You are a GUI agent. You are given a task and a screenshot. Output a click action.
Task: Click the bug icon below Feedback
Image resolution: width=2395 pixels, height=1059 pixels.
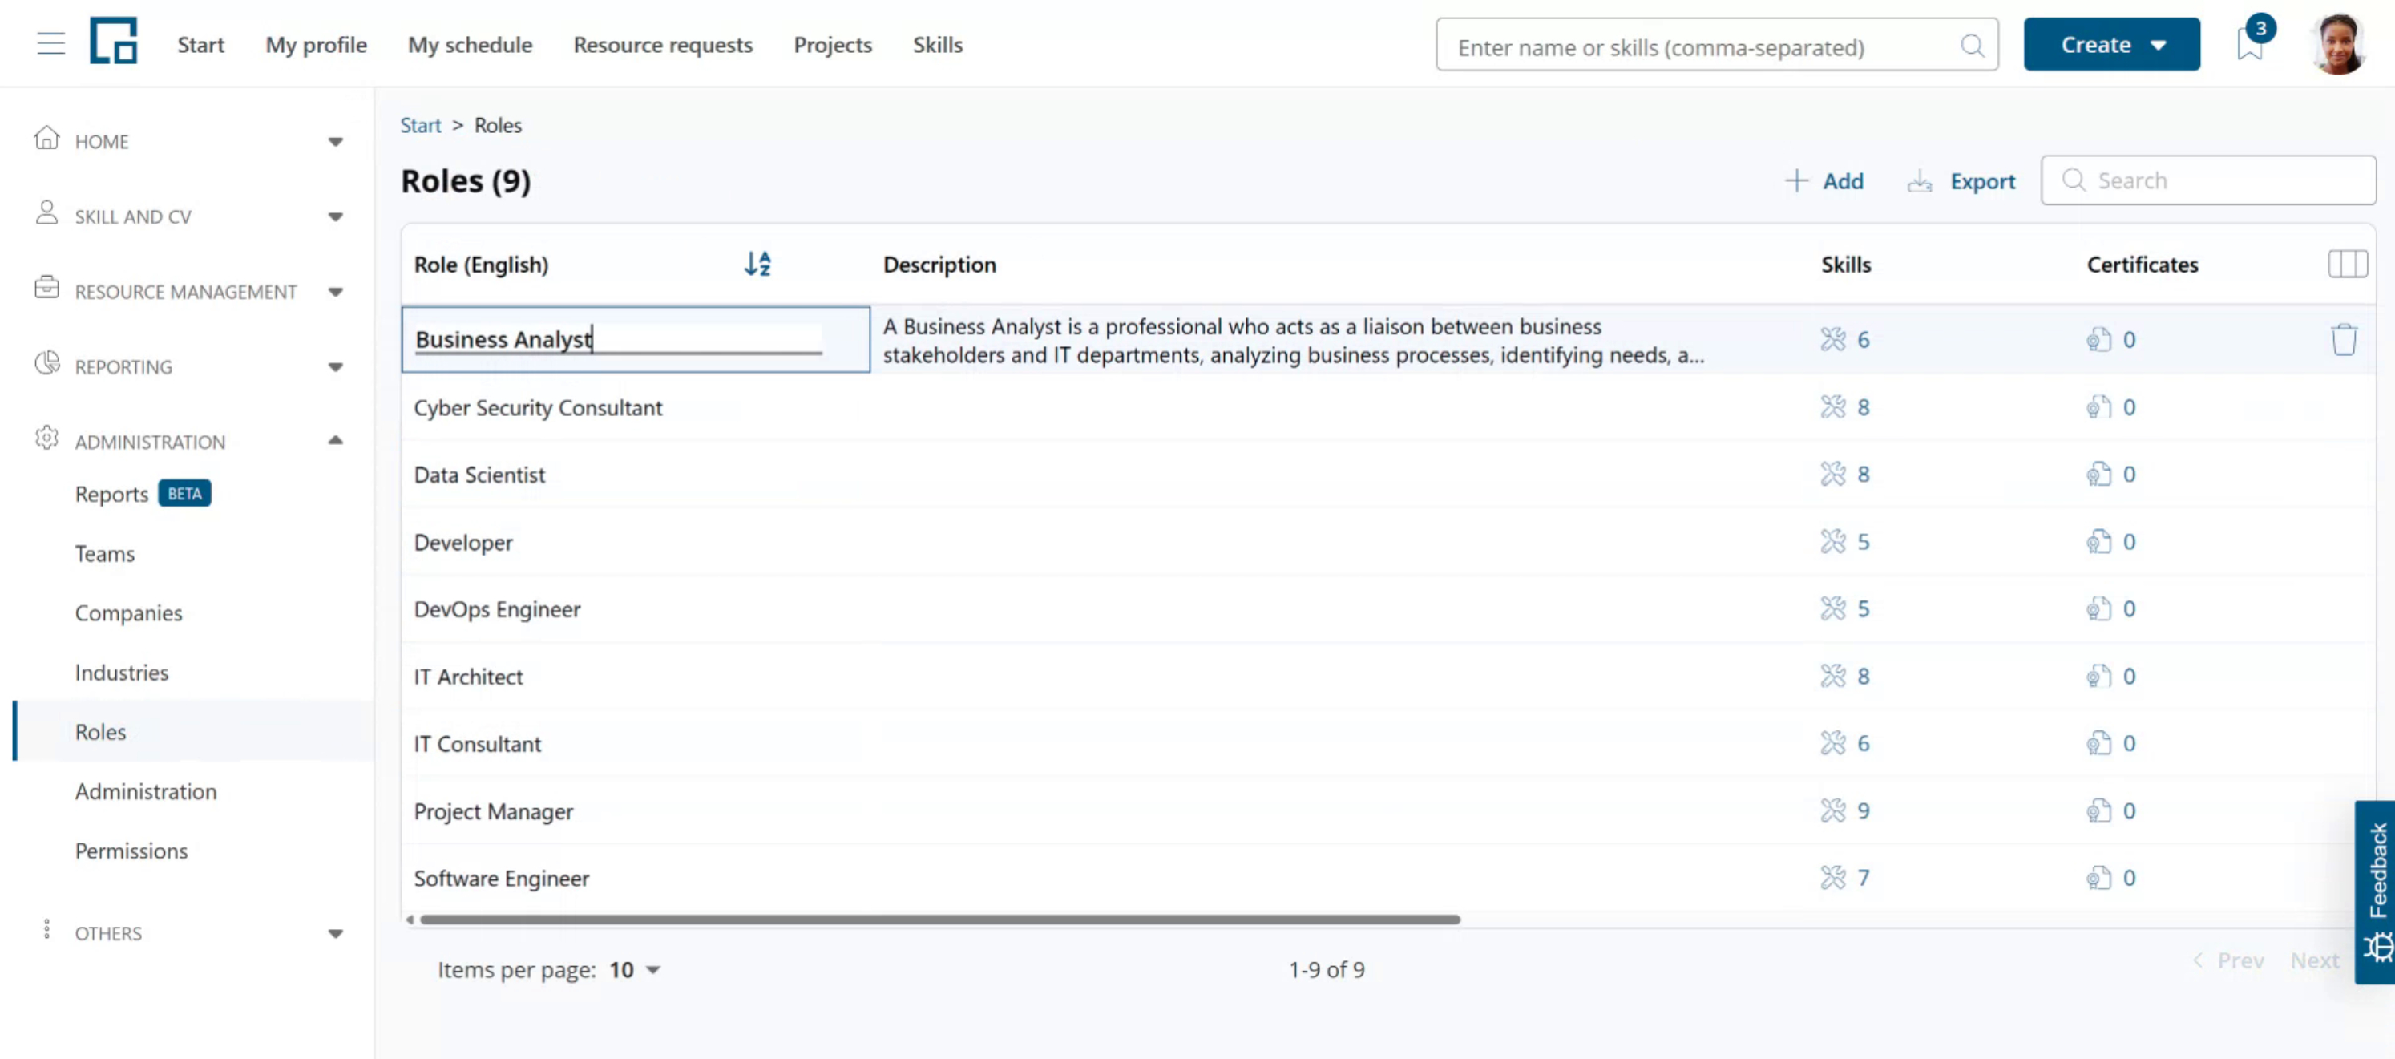[x=2378, y=948]
